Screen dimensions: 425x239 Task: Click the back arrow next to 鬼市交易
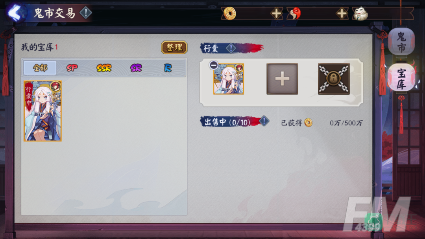point(15,13)
